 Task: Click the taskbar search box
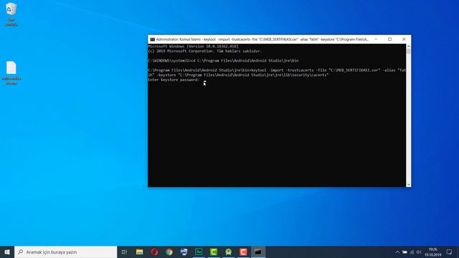65,252
